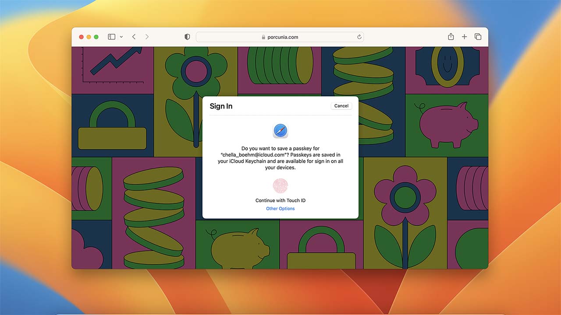Show the tab overview
Screen dimensions: 561x315
coord(478,37)
